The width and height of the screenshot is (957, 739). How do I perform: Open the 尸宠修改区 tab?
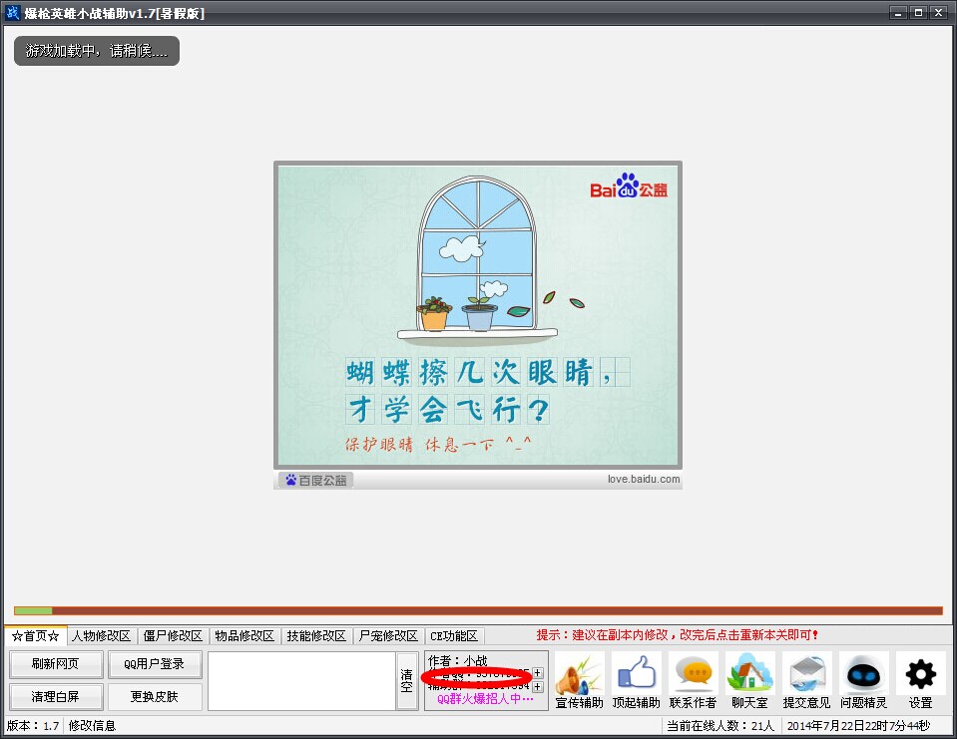[x=388, y=636]
